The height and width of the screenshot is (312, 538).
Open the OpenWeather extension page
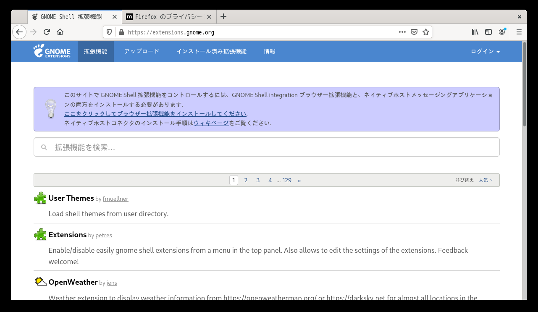(73, 282)
